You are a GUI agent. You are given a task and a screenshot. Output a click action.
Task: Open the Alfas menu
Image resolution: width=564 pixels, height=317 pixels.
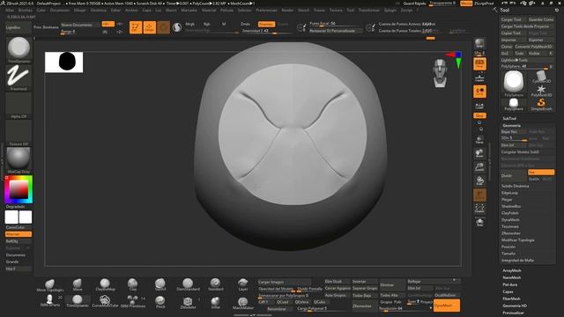click(10, 11)
